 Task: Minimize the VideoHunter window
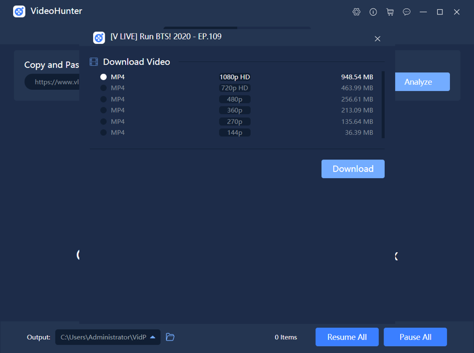tap(423, 12)
